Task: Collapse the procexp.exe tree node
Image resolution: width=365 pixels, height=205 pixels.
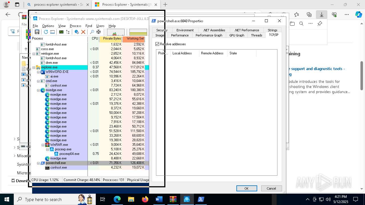Action: (47, 149)
